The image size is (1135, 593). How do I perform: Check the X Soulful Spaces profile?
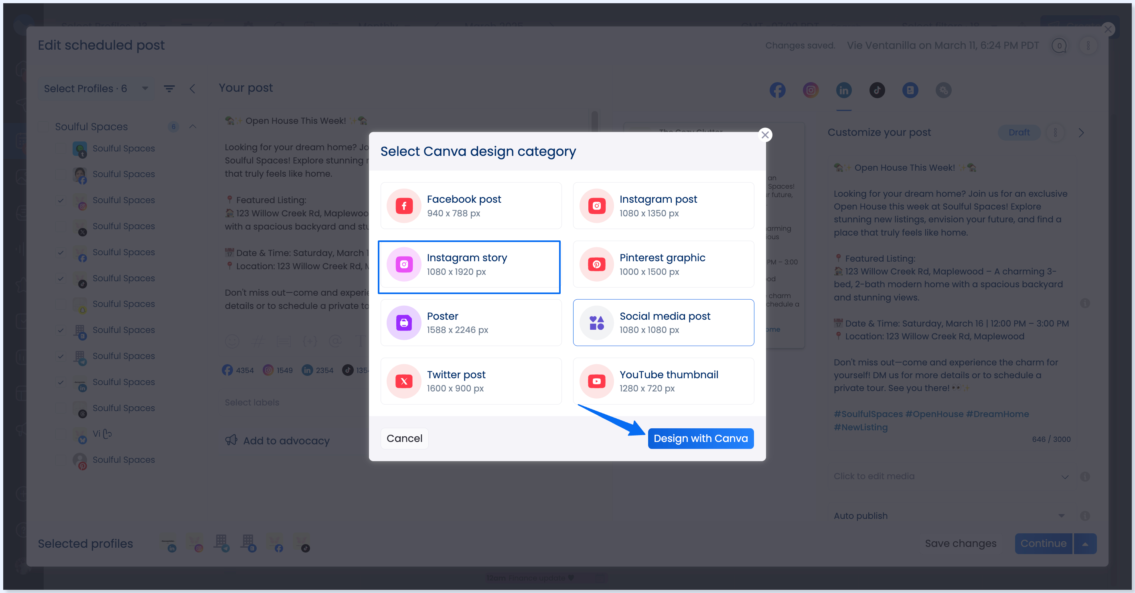pos(61,226)
